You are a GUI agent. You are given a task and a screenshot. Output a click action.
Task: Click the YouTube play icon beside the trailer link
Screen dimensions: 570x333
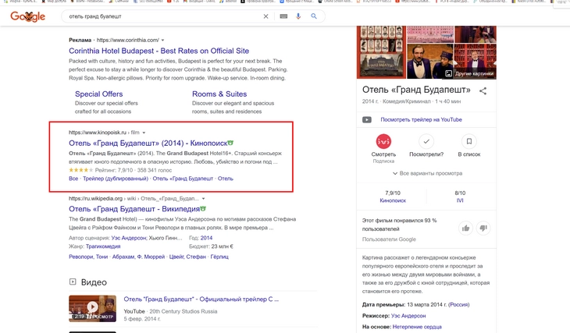pyautogui.click(x=367, y=120)
